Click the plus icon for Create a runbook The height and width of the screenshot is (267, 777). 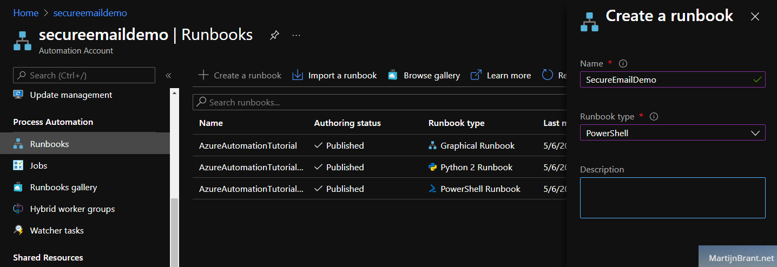click(203, 75)
